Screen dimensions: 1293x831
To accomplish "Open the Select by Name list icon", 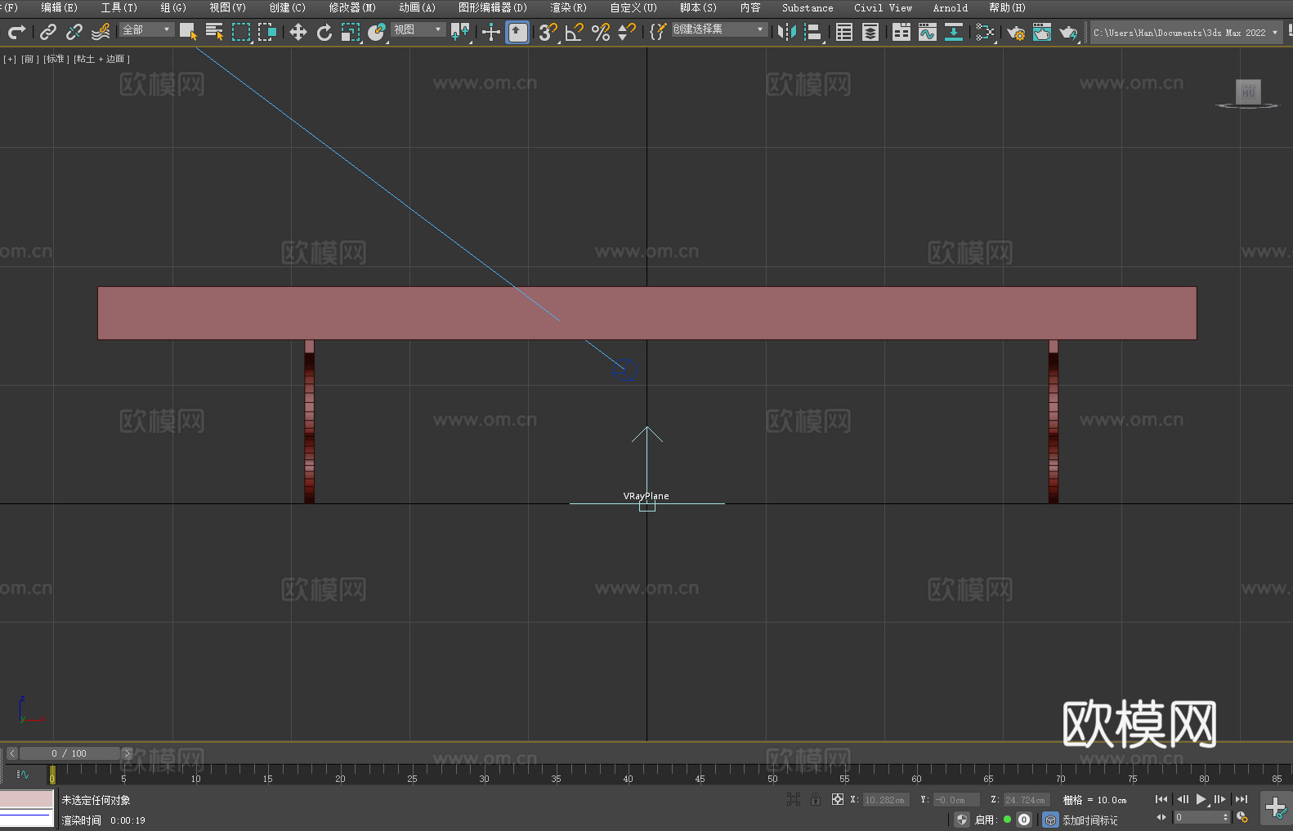I will (214, 32).
